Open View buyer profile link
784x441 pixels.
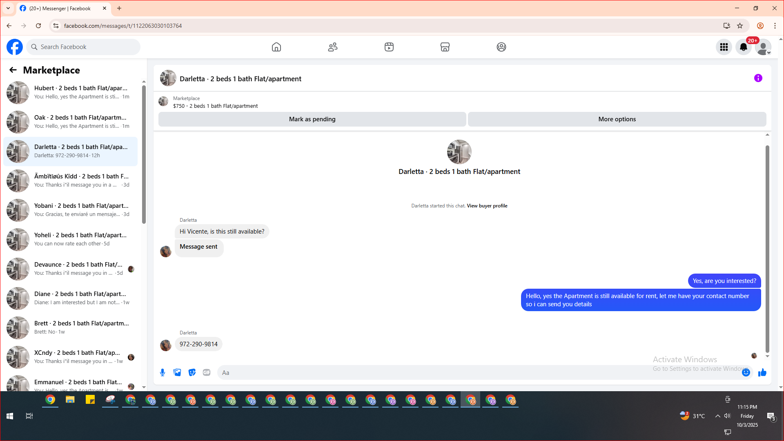pyautogui.click(x=487, y=206)
